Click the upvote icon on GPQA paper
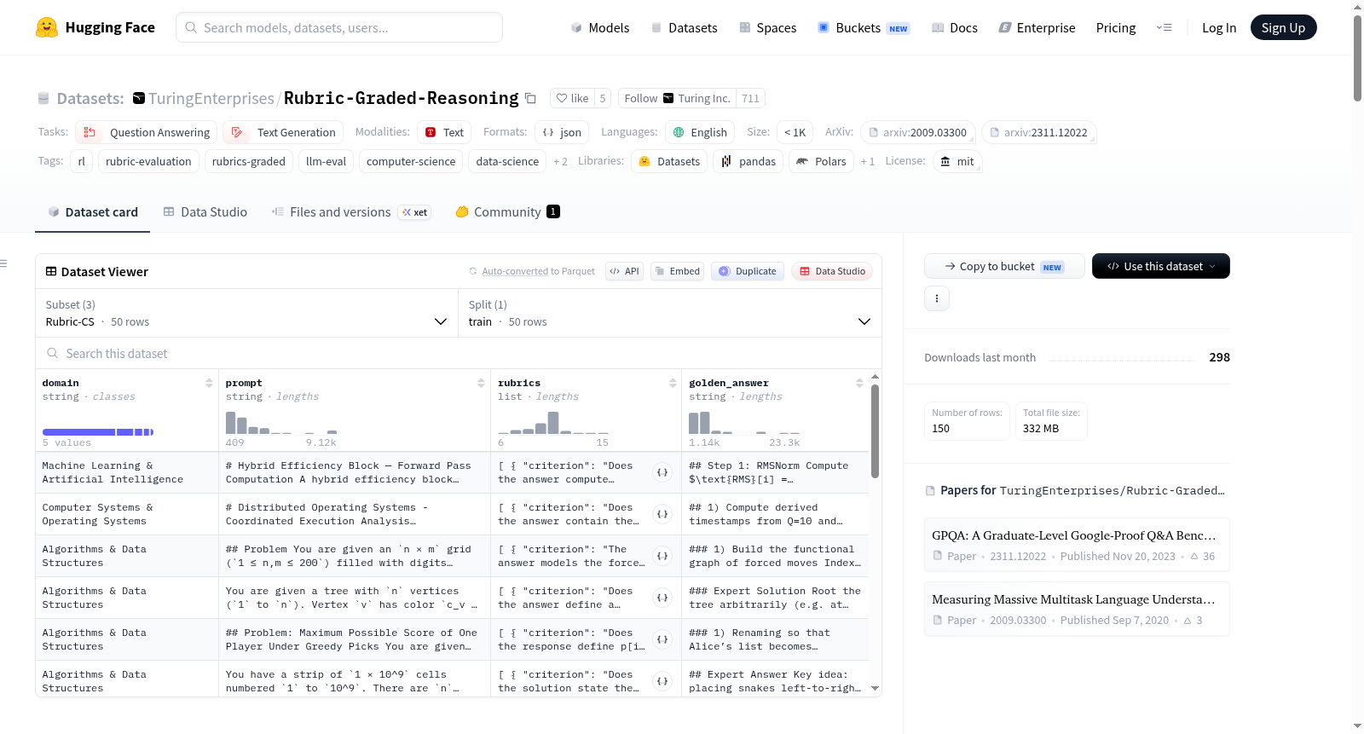Viewport: 1364px width, 734px height. 1194,556
